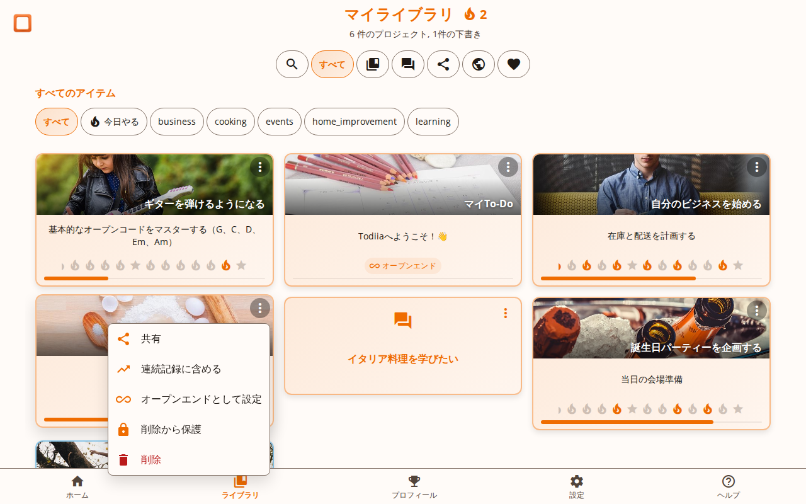Click the オープンエンド badge on マイTo-Do
Image resolution: width=806 pixels, height=504 pixels.
[403, 266]
